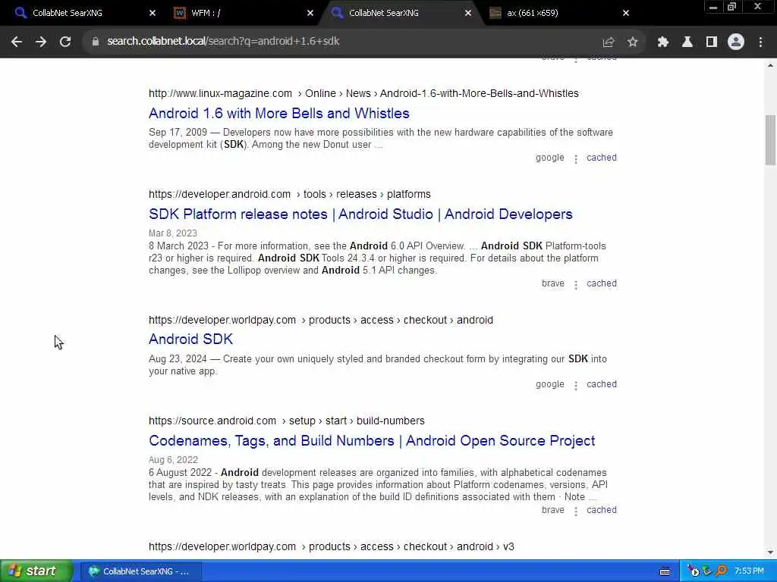Open cached copy of Android SDK worldpay result
777x582 pixels.
602,384
